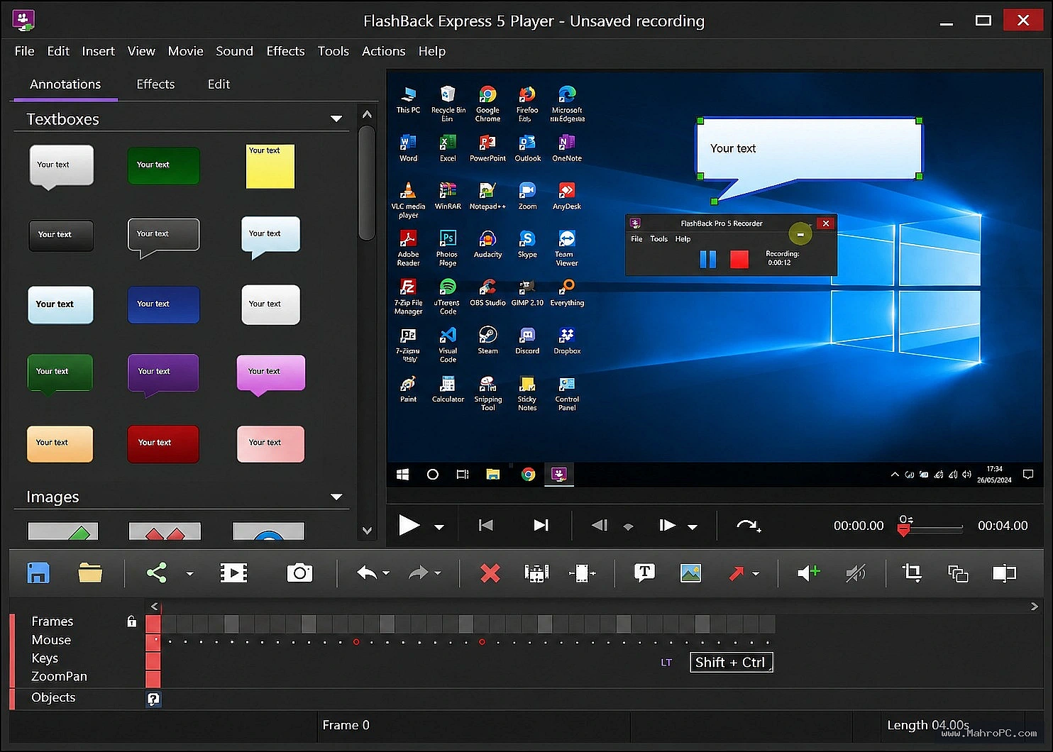The image size is (1053, 752).
Task: Open a file using the yellow folder icon
Action: click(x=90, y=573)
